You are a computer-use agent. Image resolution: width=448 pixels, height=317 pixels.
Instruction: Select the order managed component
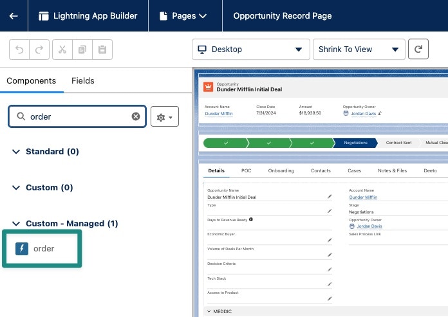pyautogui.click(x=42, y=249)
